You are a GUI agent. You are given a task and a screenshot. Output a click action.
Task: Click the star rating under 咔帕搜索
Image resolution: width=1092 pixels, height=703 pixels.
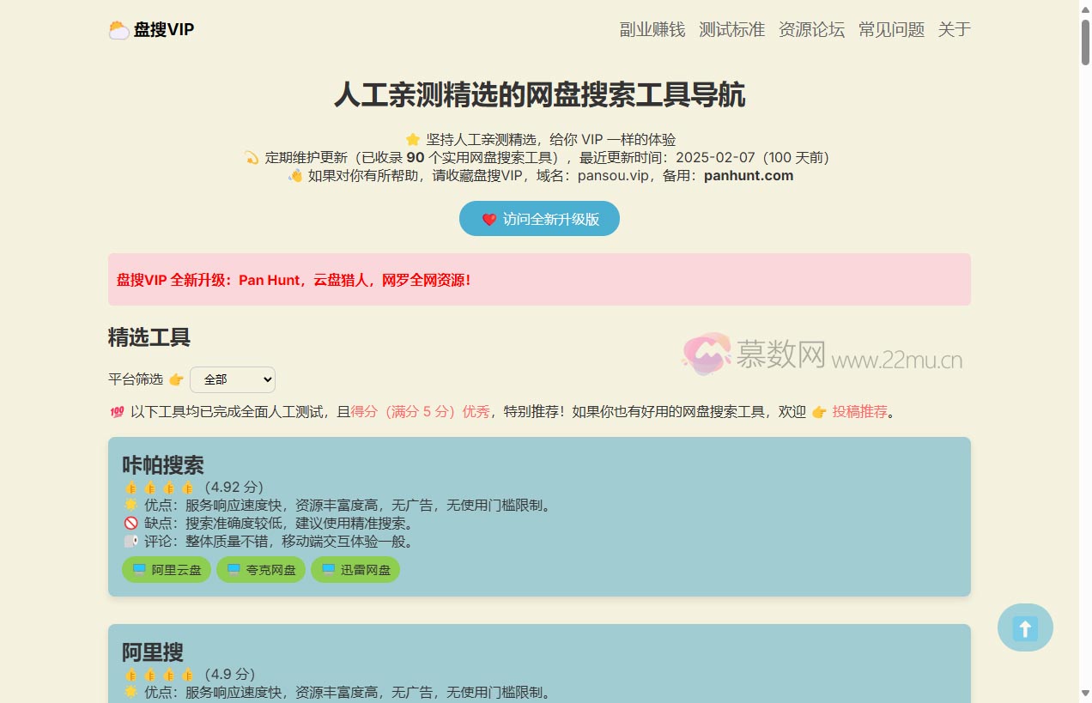click(x=160, y=487)
